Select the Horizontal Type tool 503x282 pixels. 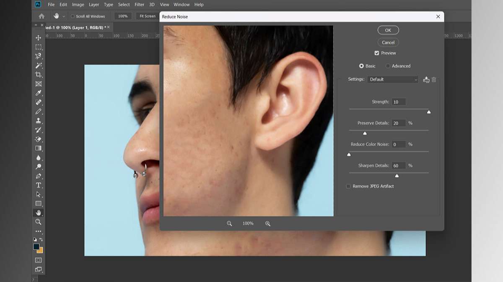[39, 185]
